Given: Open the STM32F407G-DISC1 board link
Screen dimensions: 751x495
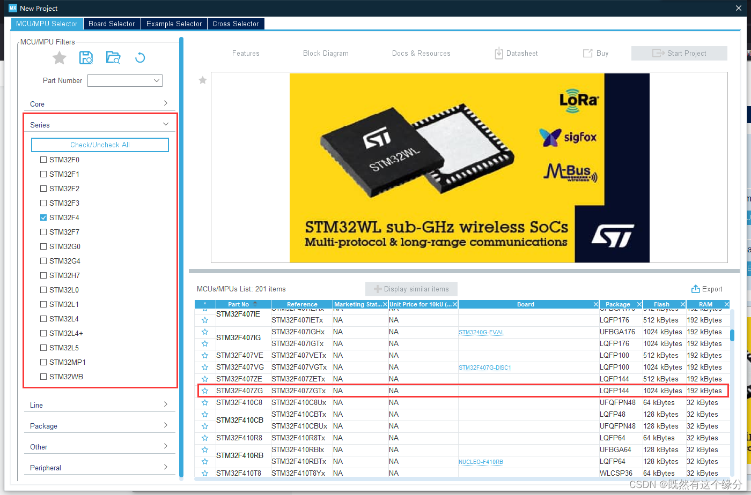Looking at the screenshot, I should pyautogui.click(x=484, y=367).
